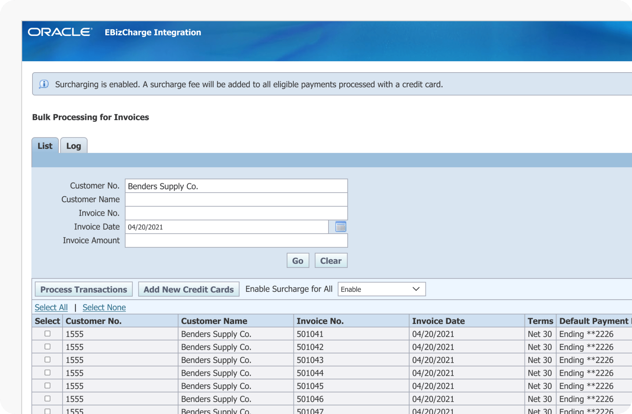Focus the Customer No. input field
This screenshot has height=414, width=632.
point(236,186)
